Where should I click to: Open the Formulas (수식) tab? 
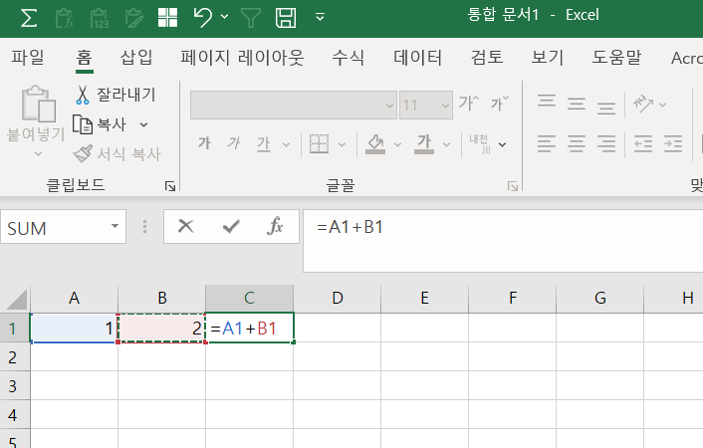(x=349, y=57)
